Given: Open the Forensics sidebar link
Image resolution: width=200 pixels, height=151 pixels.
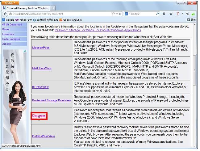Looking at the screenshot, I should point(8,34).
